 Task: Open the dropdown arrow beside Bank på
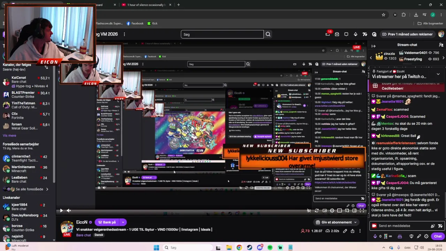point(123,222)
